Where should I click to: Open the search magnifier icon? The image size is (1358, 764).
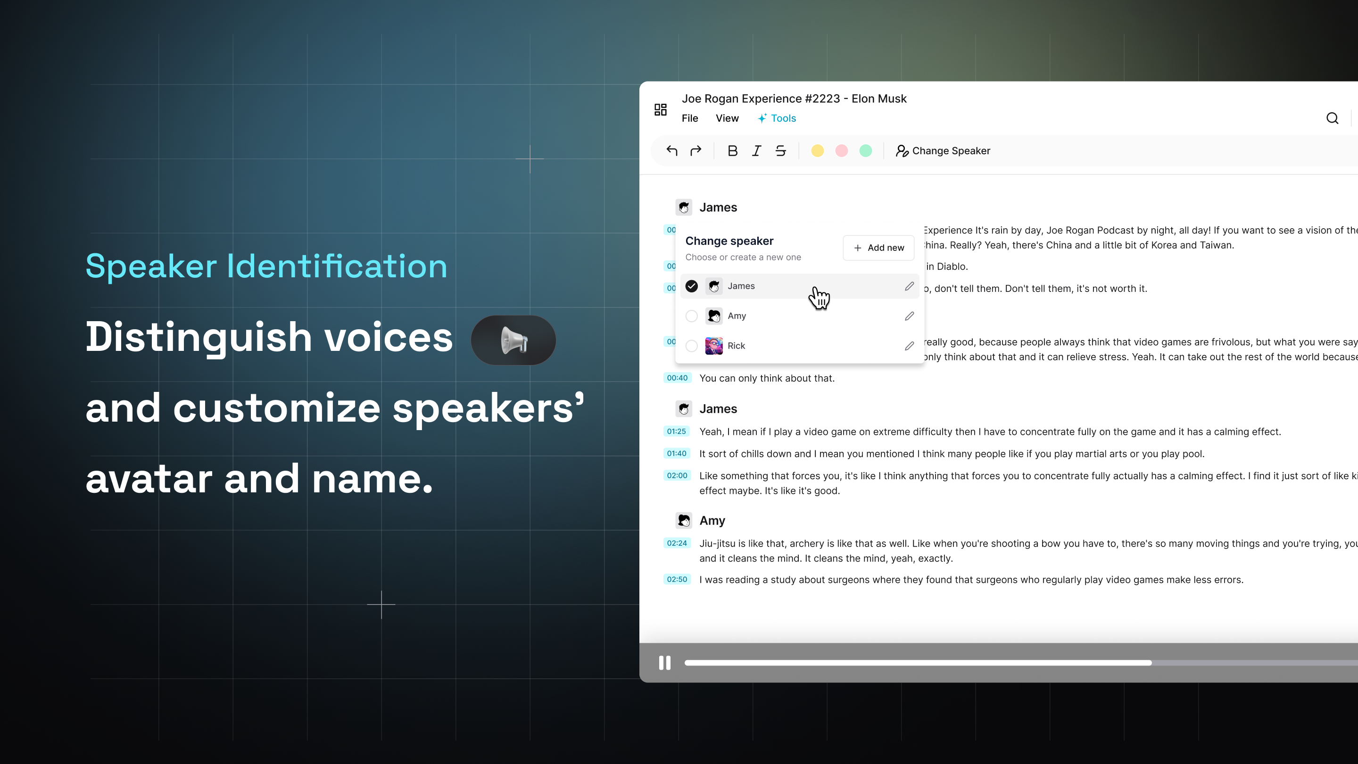pyautogui.click(x=1332, y=118)
